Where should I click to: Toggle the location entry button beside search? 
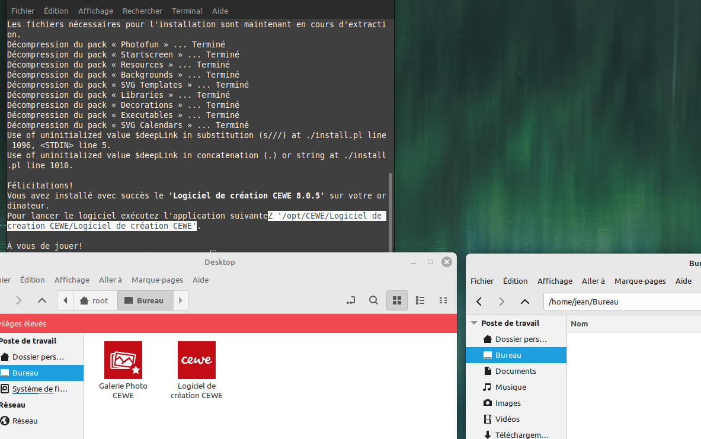351,300
